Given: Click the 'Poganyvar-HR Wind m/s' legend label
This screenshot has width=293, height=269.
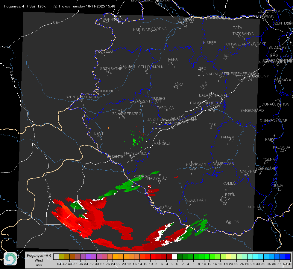Looking at the screenshot, I should point(39,260).
